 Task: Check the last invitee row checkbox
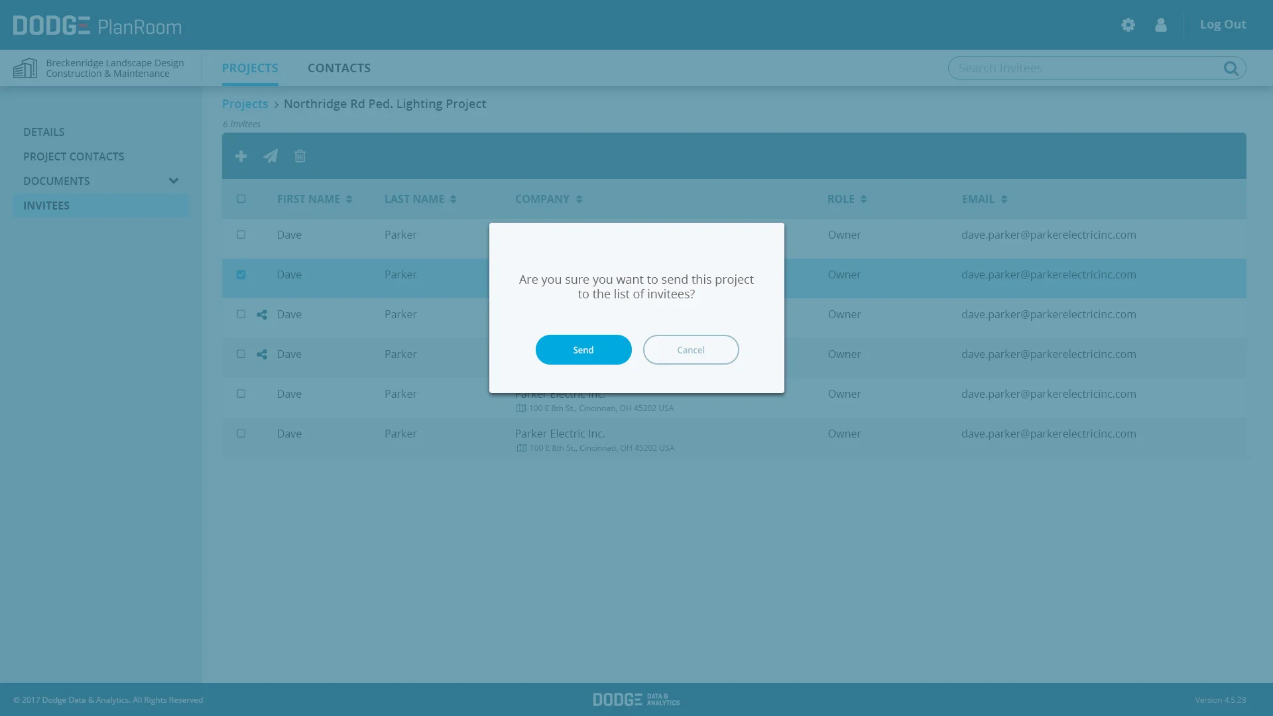[241, 434]
